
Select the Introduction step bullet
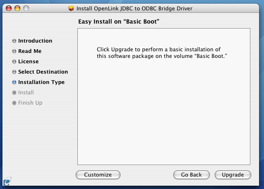[x=14, y=41]
